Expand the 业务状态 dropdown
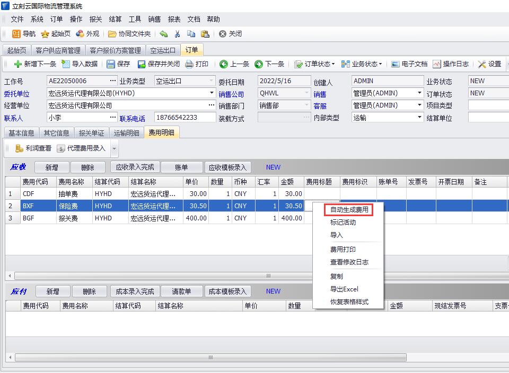Image resolution: width=509 pixels, height=373 pixels. [361, 64]
